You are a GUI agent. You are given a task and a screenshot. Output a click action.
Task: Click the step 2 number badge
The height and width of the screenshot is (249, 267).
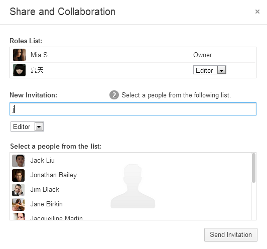(x=114, y=95)
